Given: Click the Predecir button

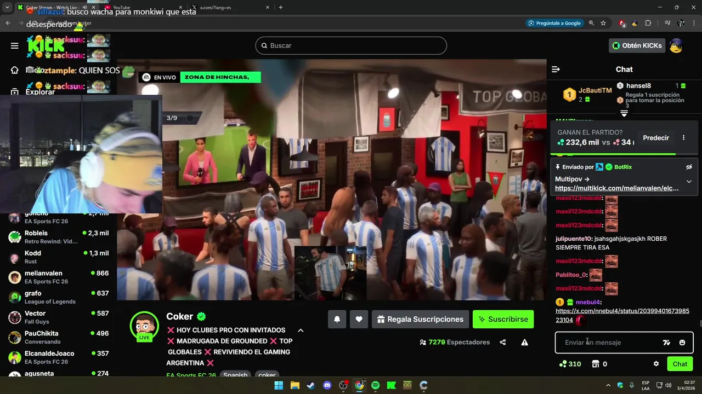Looking at the screenshot, I should 656,138.
